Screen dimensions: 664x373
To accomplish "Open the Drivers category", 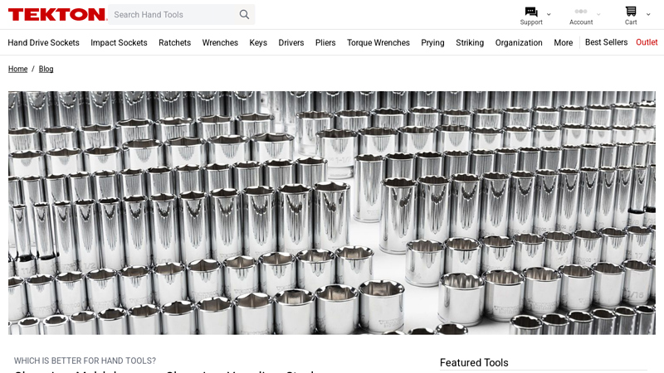I will pyautogui.click(x=291, y=43).
